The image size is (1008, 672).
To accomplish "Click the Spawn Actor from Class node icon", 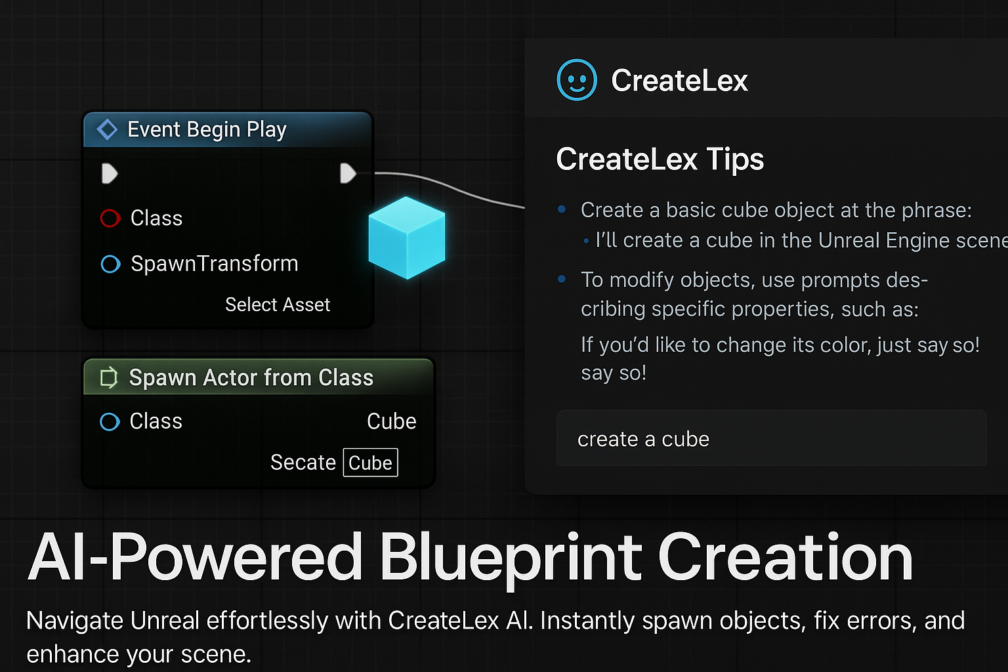I will point(108,378).
